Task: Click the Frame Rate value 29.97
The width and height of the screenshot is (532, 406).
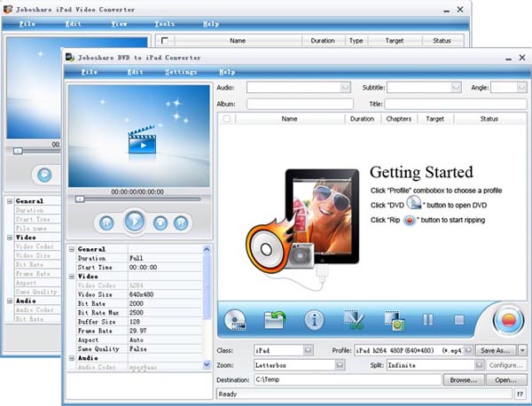Action: pos(137,331)
